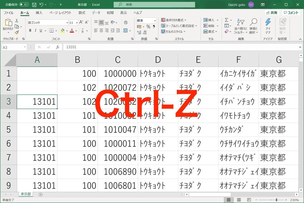Click the Delete cells (削除) button
The image size is (304, 203).
[x=211, y=26]
